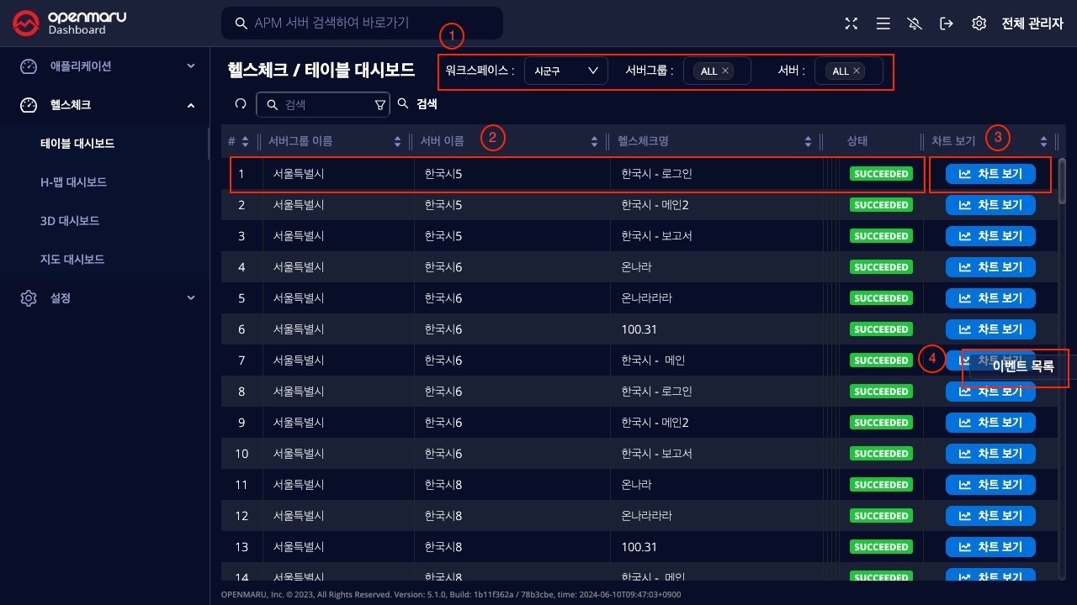Go to 지도 대시보드 in sidebar
The image size is (1077, 605).
pyautogui.click(x=72, y=260)
